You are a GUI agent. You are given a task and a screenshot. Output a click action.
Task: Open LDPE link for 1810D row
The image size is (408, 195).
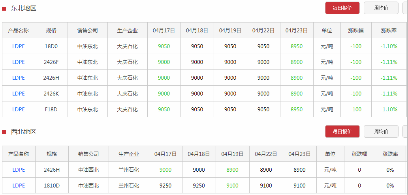tap(19, 186)
